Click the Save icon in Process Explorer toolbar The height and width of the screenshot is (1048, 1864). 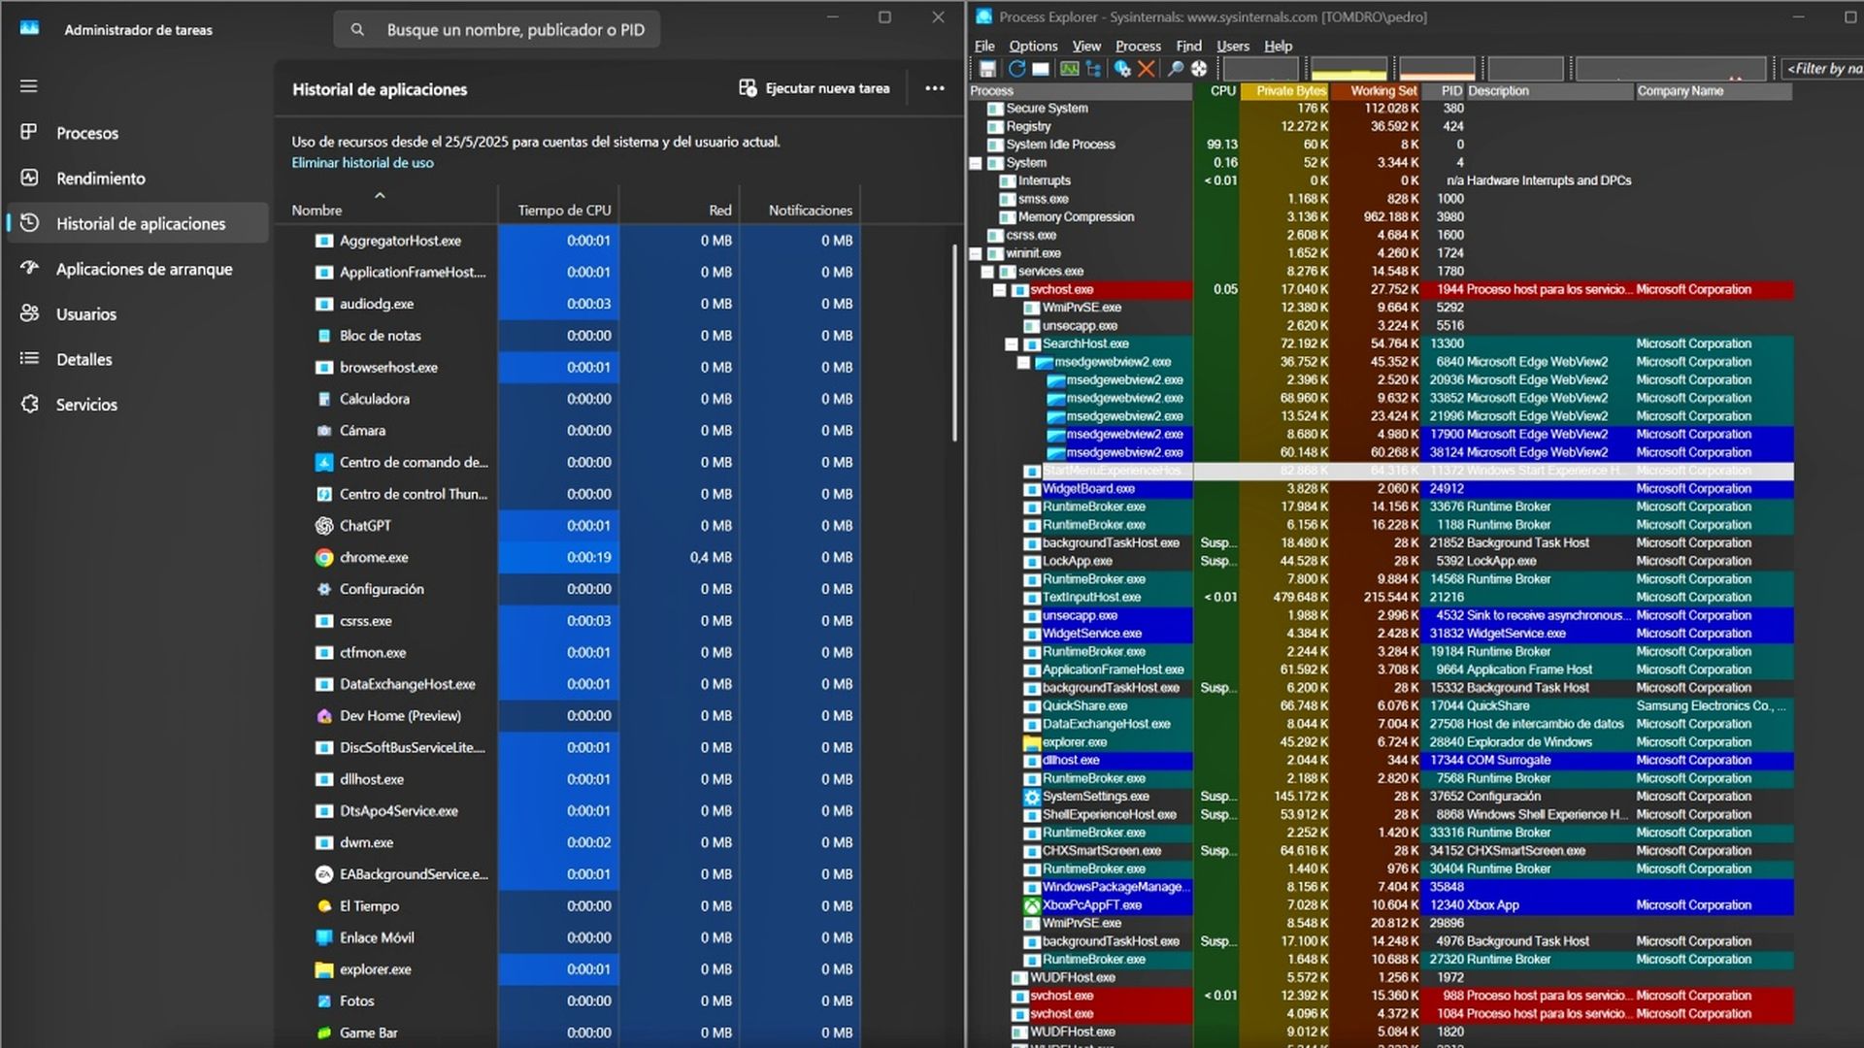(987, 68)
